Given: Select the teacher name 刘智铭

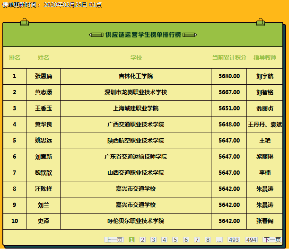Looking at the screenshot, I should [x=265, y=92].
